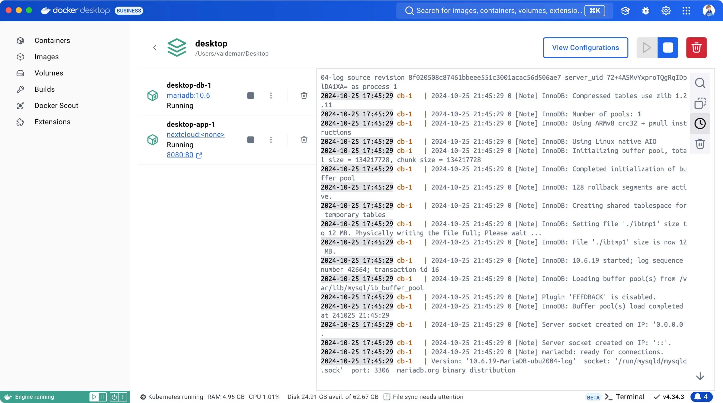Image resolution: width=723 pixels, height=403 pixels.
Task: Open the Volumes section in the sidebar
Action: tap(49, 73)
